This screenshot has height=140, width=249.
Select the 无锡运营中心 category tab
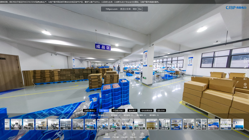click(x=90, y=110)
